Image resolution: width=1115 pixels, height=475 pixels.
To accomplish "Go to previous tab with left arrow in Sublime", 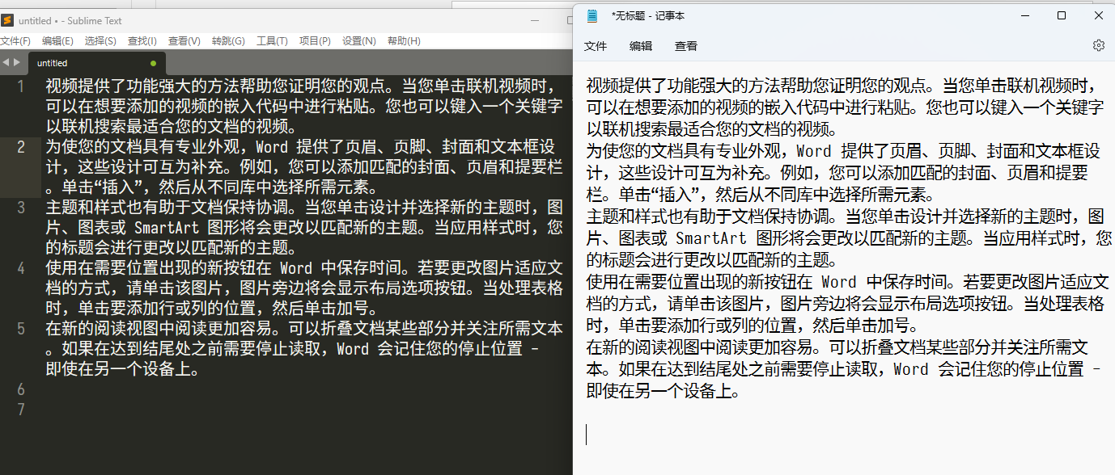I will [x=5, y=62].
